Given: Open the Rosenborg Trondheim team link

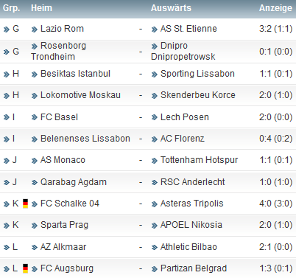Looking at the screenshot, I should (x=58, y=51).
